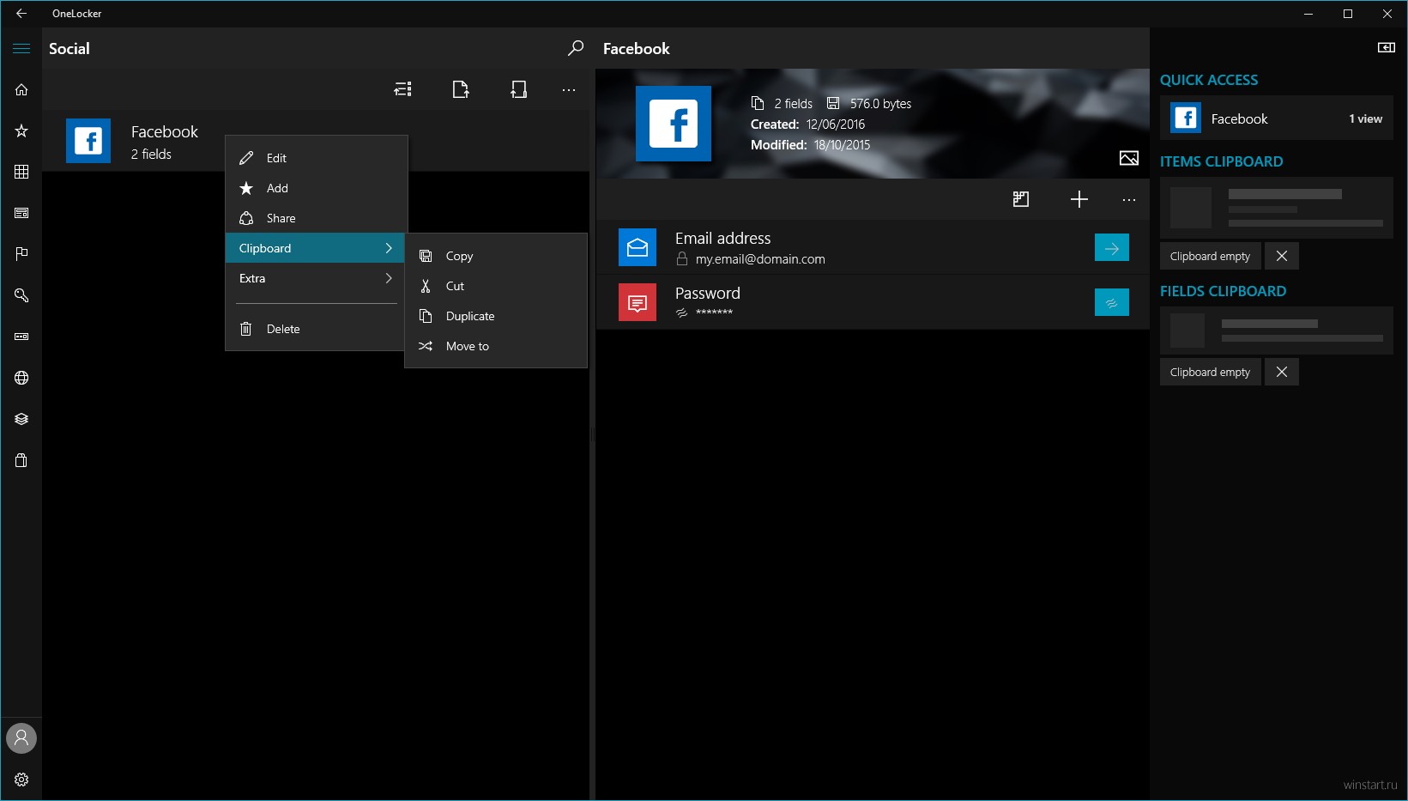1408x801 pixels.
Task: Collapse the right side panel
Action: (1387, 48)
